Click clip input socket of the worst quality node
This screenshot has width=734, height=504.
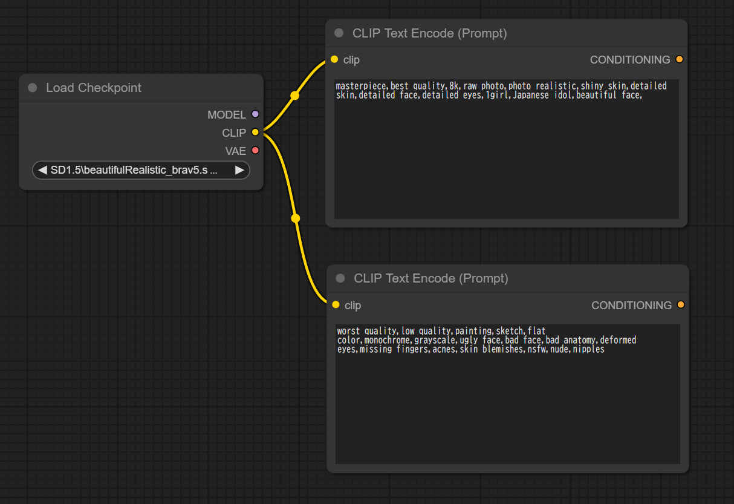336,305
